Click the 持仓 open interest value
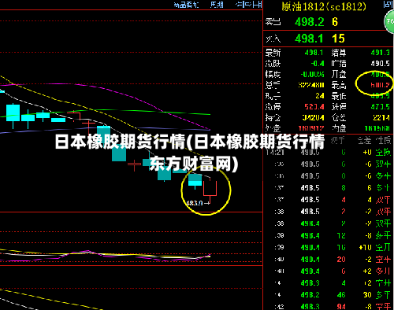Viewport: 394px width, 310px height. (x=313, y=117)
